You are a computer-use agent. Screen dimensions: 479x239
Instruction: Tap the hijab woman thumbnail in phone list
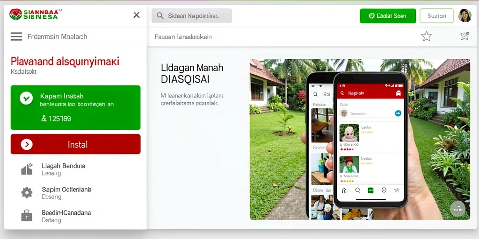pos(349,133)
